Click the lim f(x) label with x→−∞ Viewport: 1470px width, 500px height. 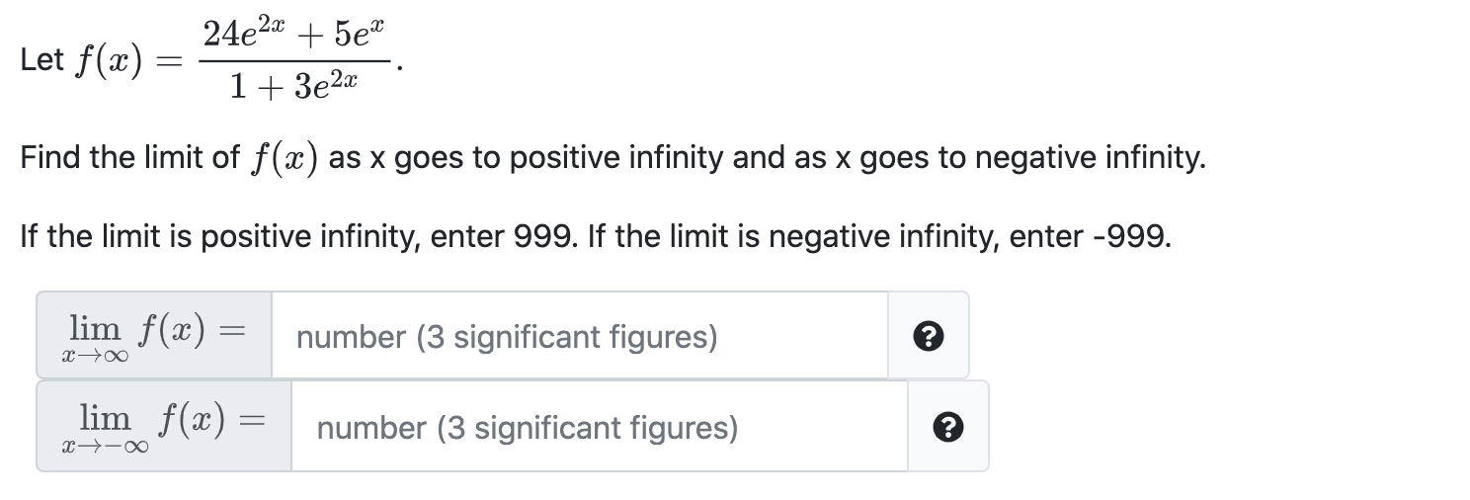tap(164, 427)
